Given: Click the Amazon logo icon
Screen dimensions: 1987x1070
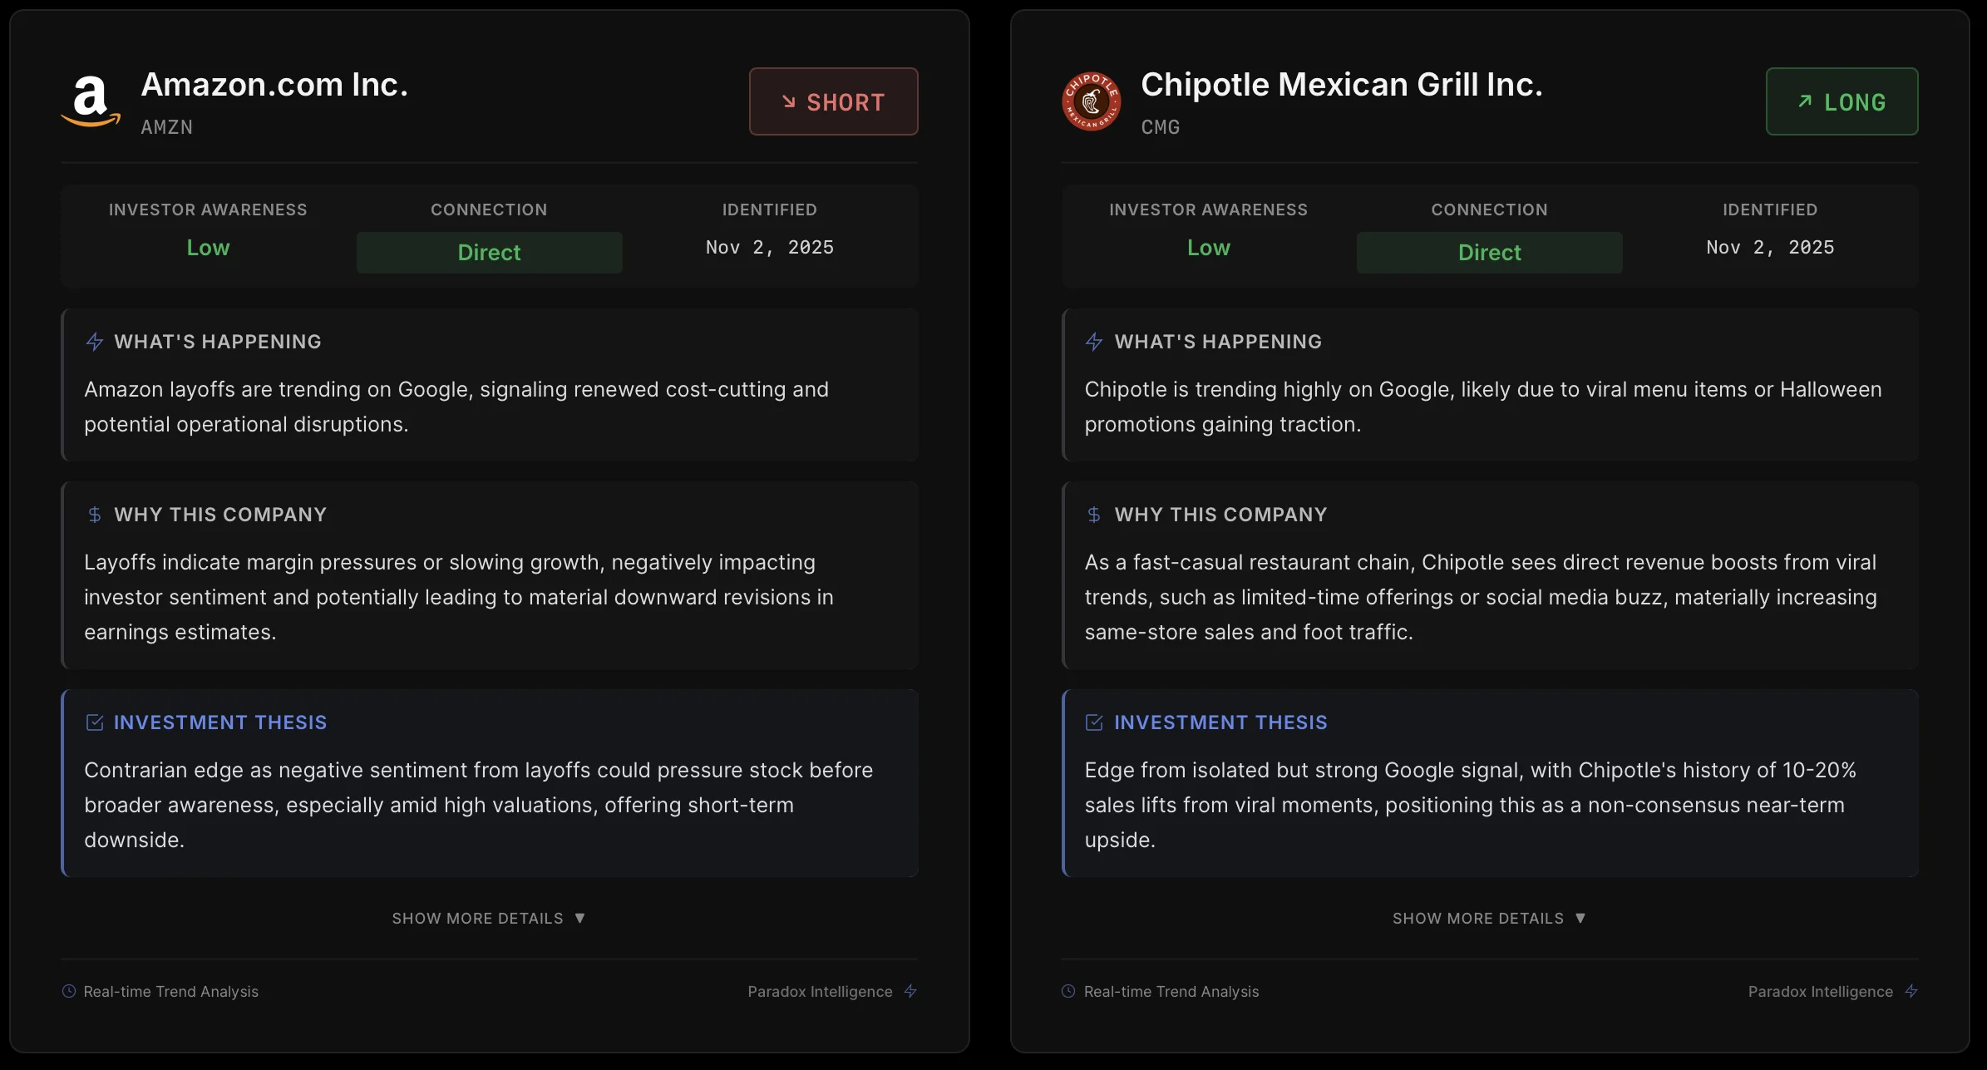Looking at the screenshot, I should click(91, 101).
